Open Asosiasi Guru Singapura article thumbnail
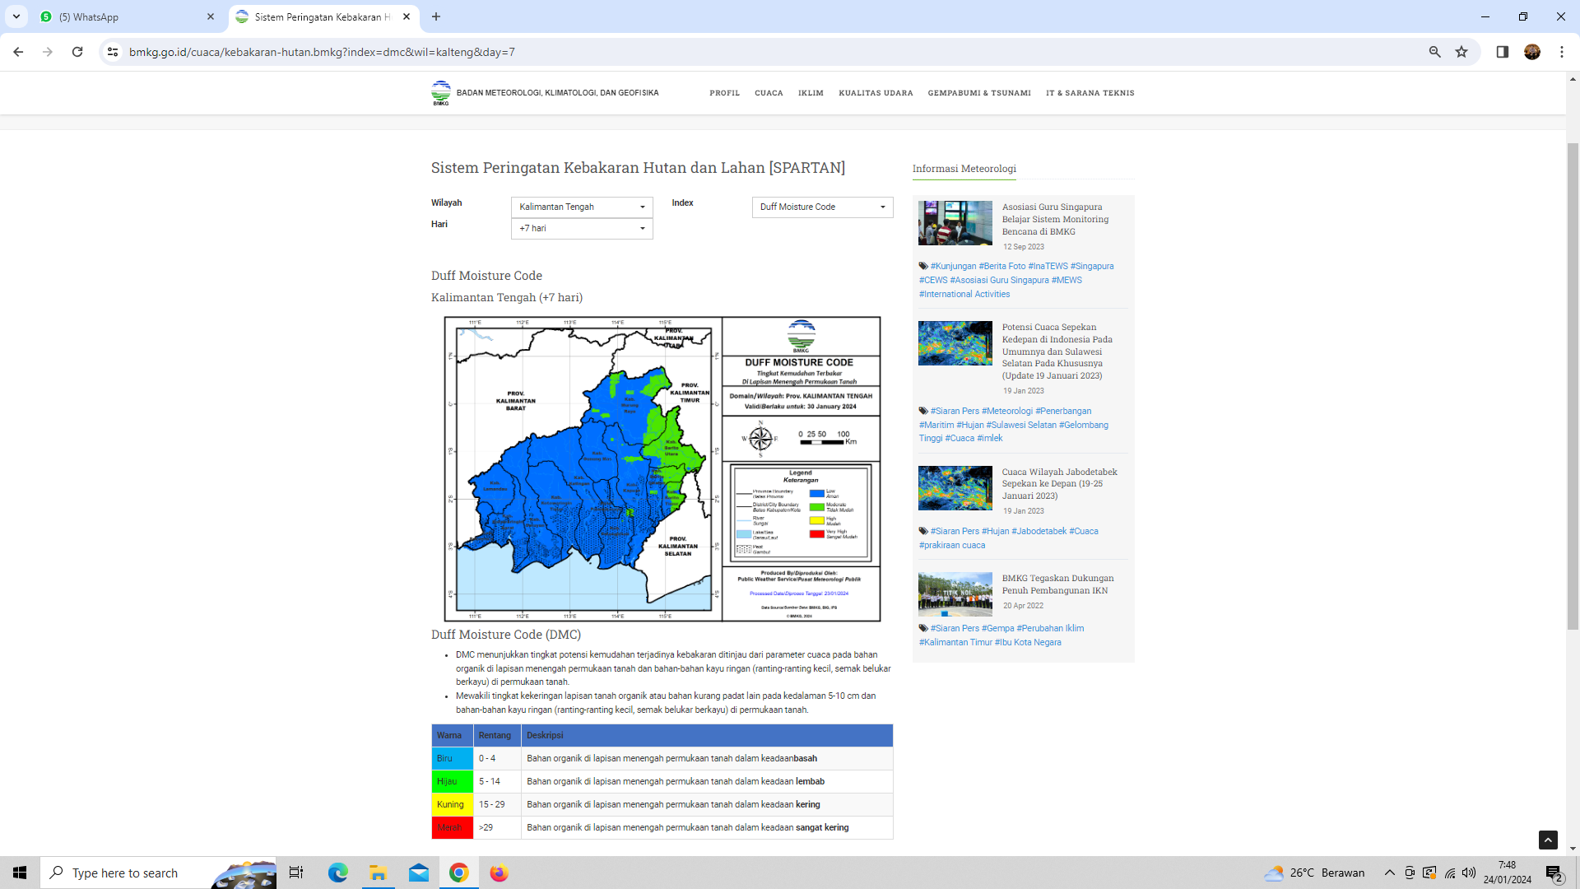 [955, 222]
